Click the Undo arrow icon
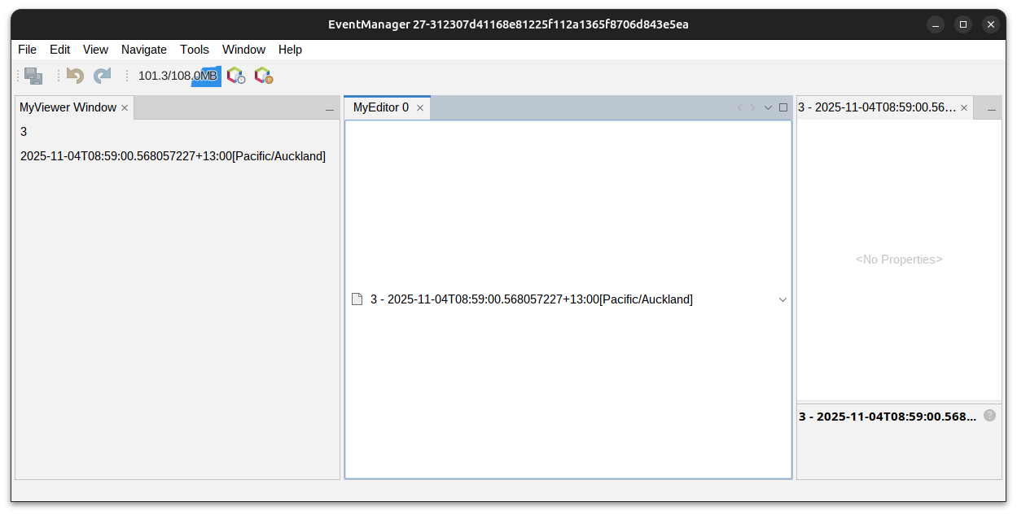 tap(76, 76)
